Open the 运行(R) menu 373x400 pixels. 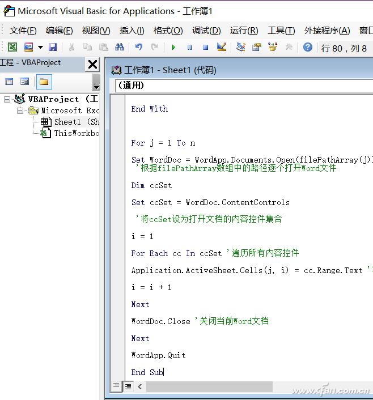(x=244, y=31)
